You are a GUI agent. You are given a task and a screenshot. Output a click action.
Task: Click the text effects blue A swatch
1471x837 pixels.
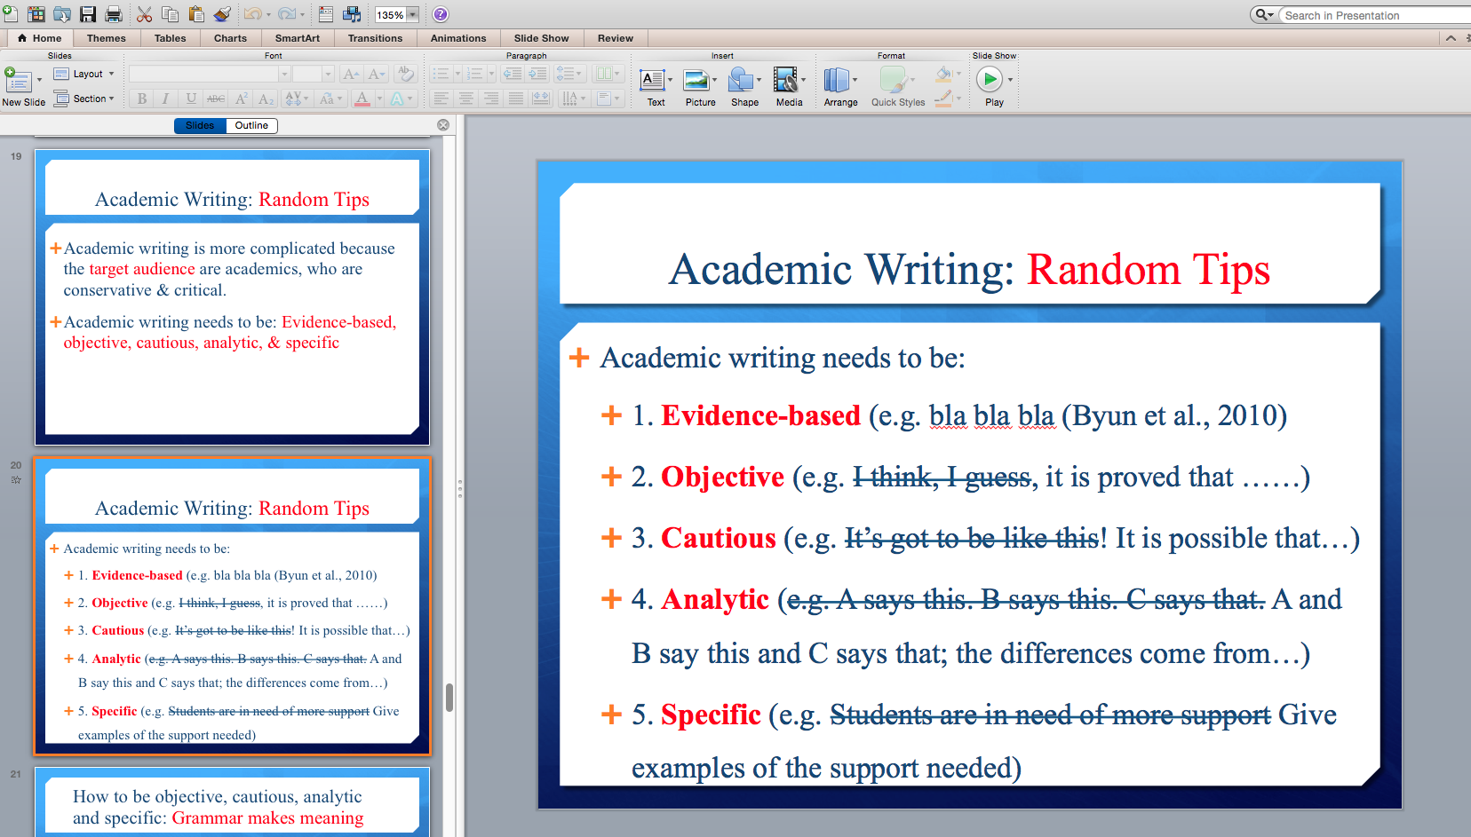pos(397,99)
